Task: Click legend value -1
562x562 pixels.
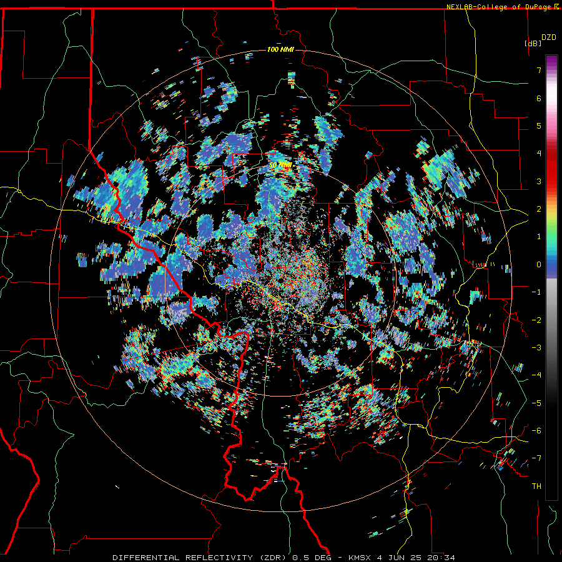Action: [x=536, y=292]
